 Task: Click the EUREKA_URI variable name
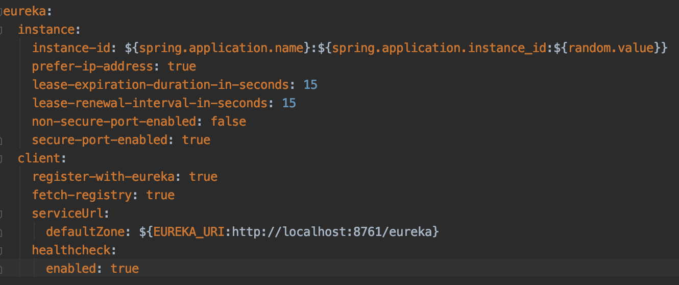[189, 232]
